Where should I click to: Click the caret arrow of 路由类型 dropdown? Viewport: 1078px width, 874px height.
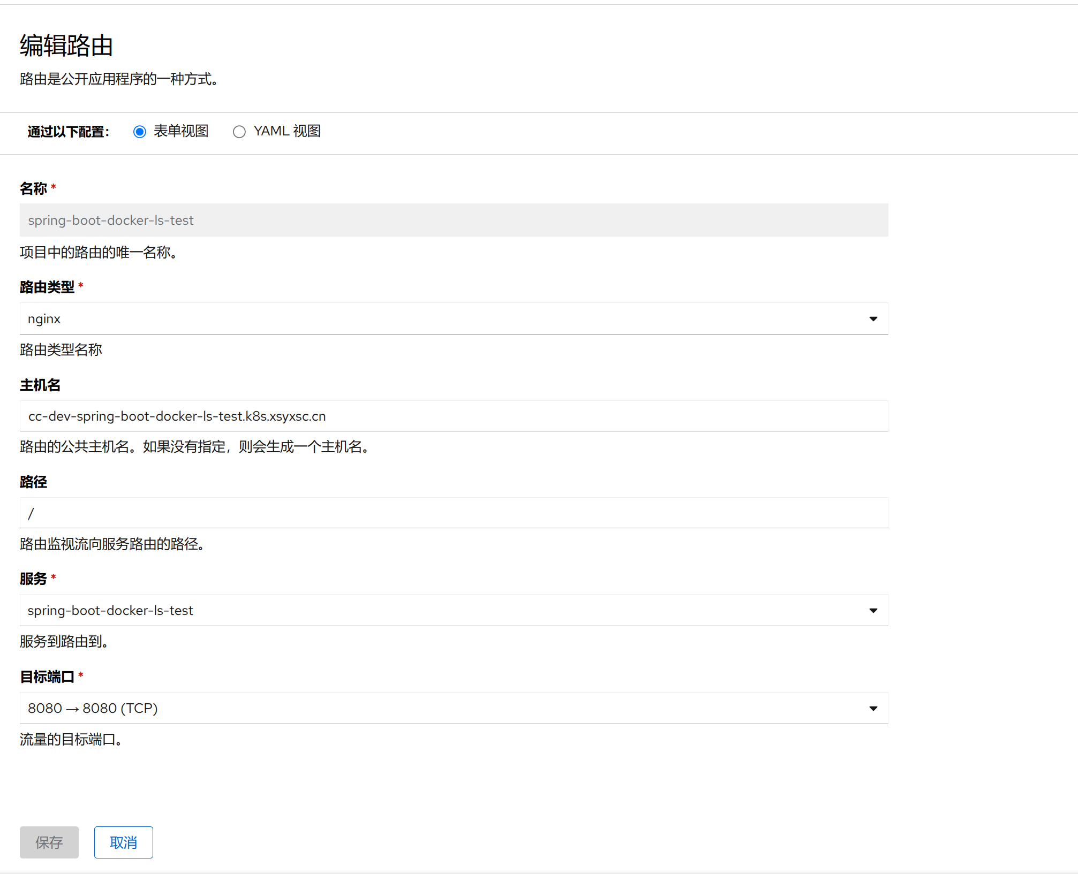click(x=873, y=319)
